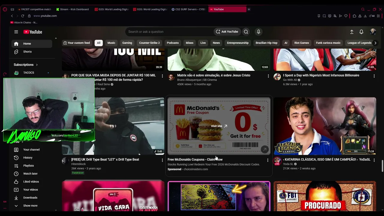This screenshot has width=384, height=216.
Task: Select the Live filter chip
Action: tap(203, 43)
